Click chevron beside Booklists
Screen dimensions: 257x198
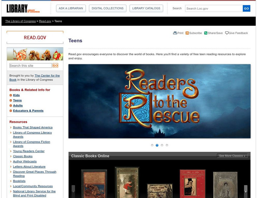(11, 181)
